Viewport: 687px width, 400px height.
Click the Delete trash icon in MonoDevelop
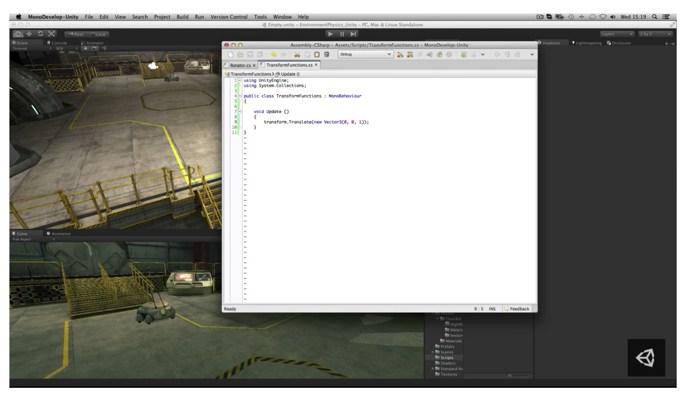point(327,54)
